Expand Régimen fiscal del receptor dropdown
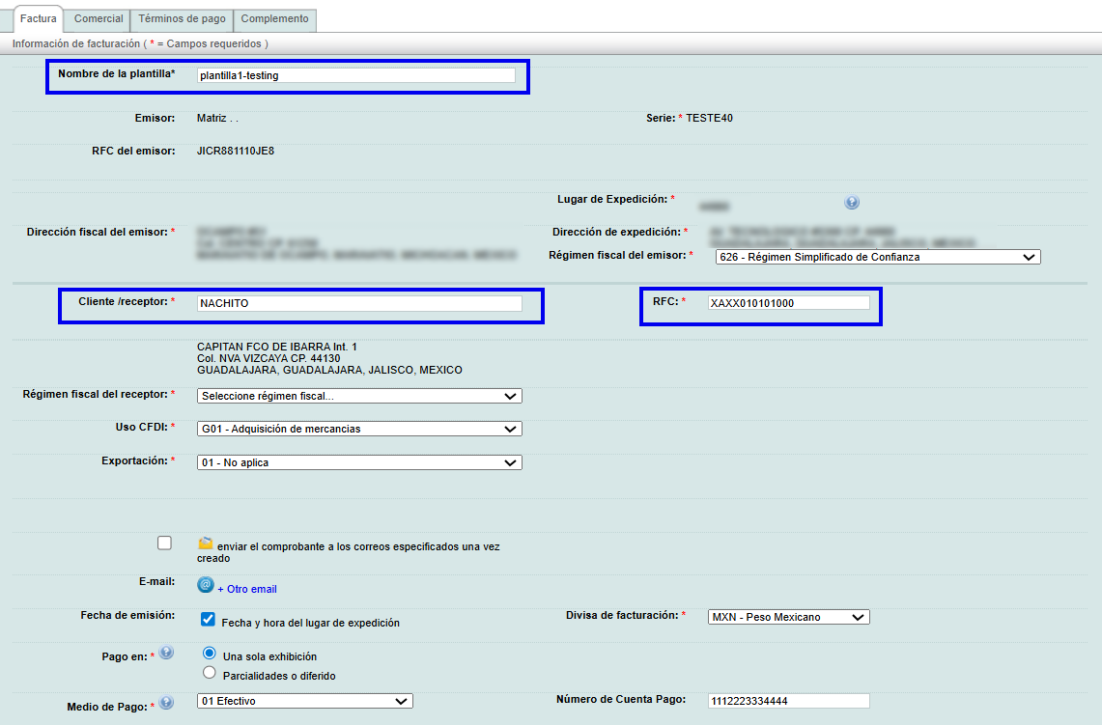 coord(359,396)
